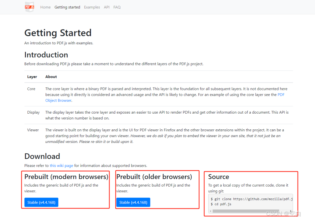Click the Core layer table row

tap(158, 95)
